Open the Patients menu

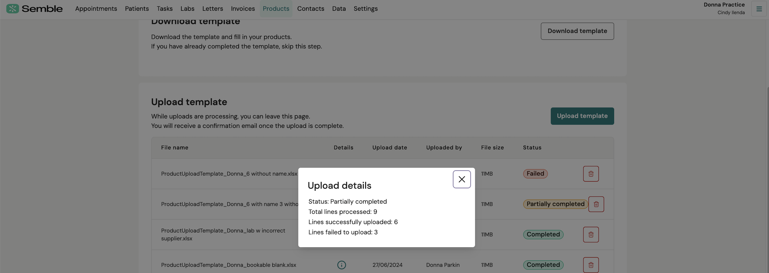coord(137,9)
